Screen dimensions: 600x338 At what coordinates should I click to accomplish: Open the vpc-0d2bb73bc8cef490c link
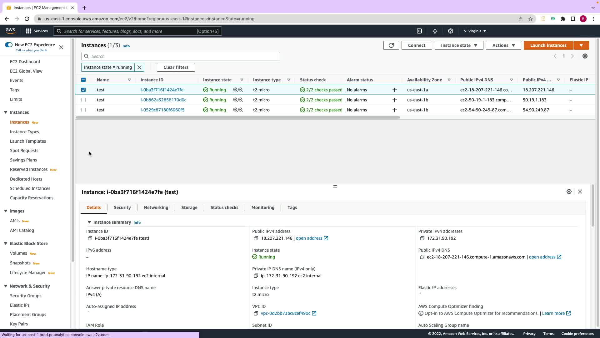tap(285, 313)
